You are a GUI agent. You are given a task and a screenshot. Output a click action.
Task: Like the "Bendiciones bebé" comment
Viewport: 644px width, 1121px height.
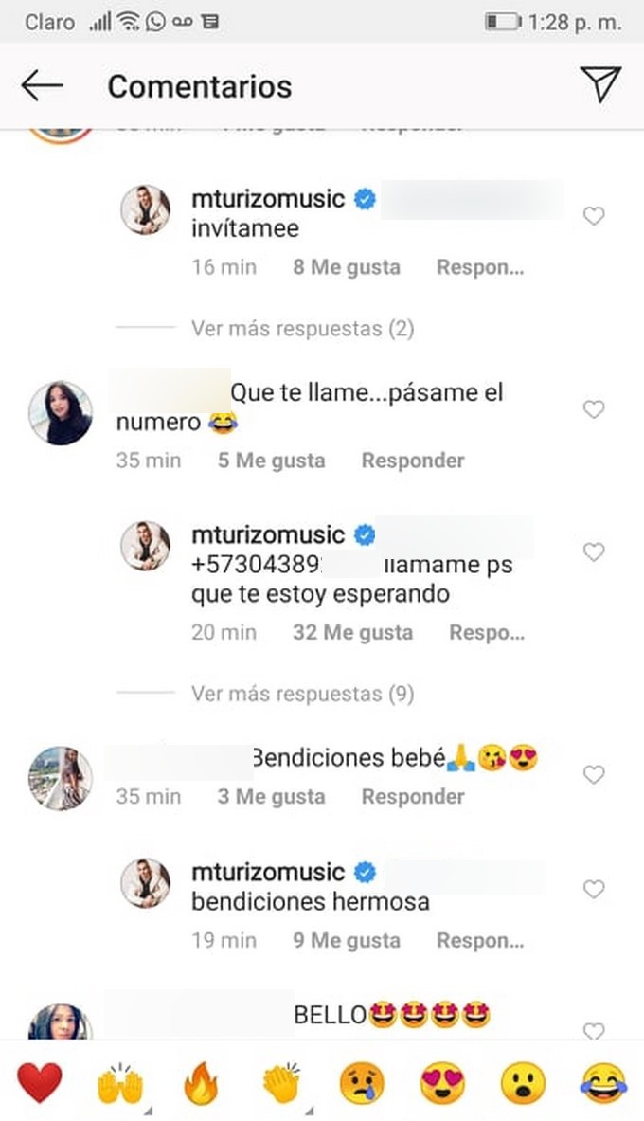(594, 775)
